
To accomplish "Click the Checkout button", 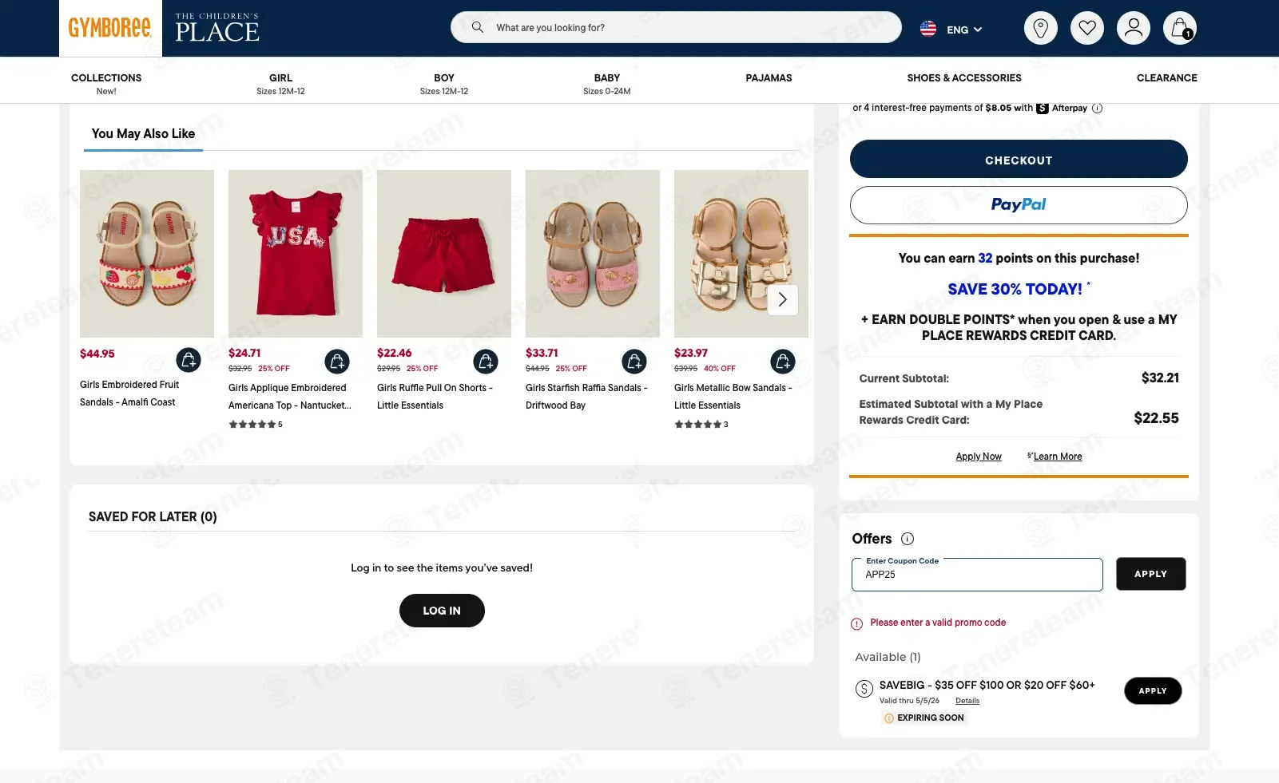I will [1019, 159].
